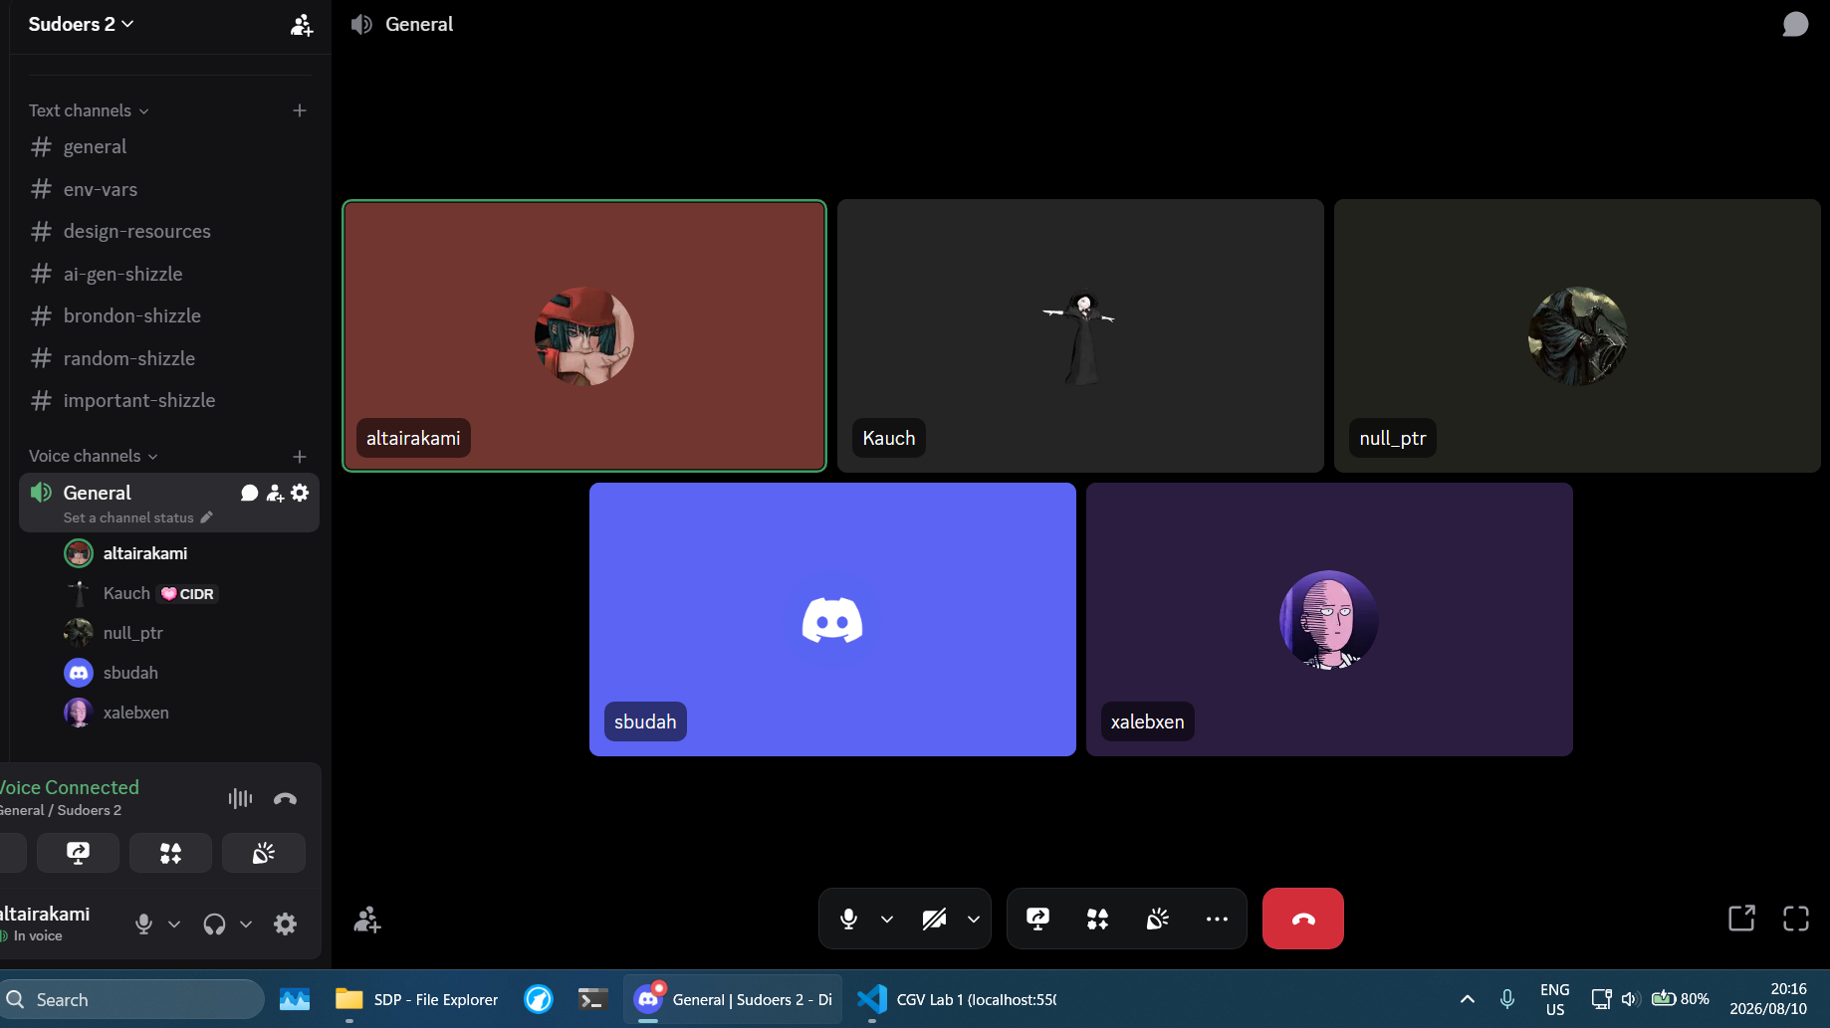Image resolution: width=1830 pixels, height=1028 pixels.
Task: Set a channel status link
Action: [137, 517]
